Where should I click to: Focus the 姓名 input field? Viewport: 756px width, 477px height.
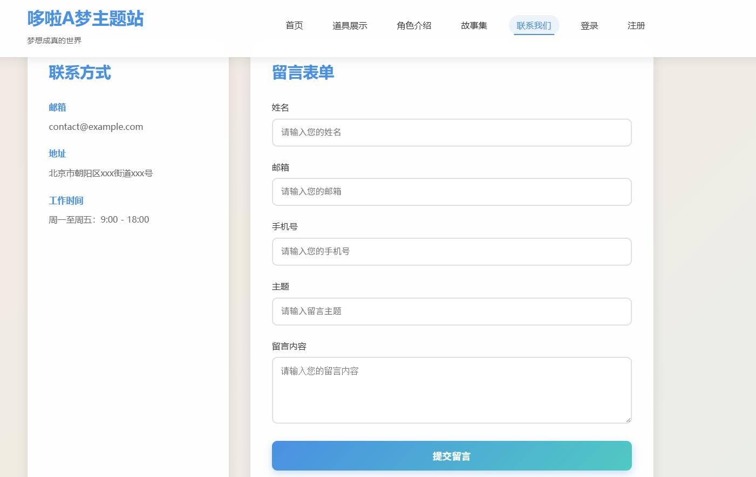click(452, 133)
